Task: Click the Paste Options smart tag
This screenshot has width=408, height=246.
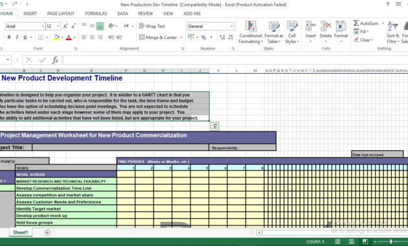Action: [214, 126]
